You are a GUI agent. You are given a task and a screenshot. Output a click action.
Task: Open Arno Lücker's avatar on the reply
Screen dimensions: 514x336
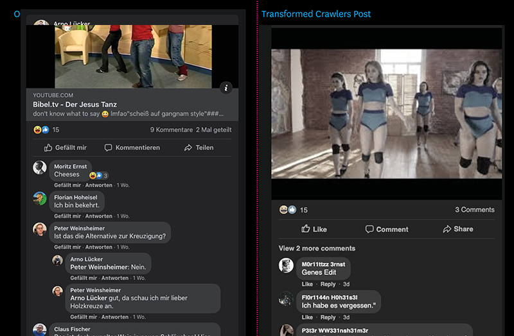[58, 260]
